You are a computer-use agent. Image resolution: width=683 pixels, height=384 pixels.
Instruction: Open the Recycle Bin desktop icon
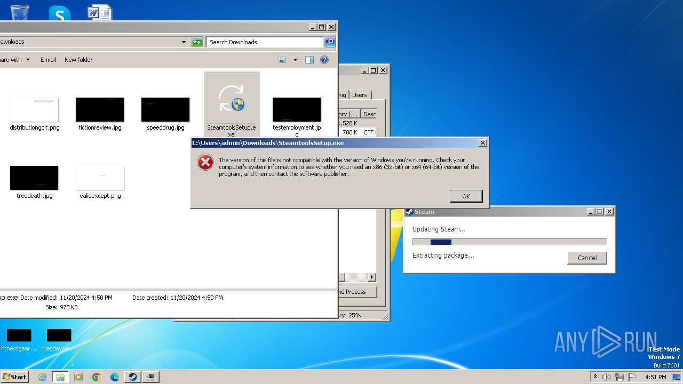20,12
